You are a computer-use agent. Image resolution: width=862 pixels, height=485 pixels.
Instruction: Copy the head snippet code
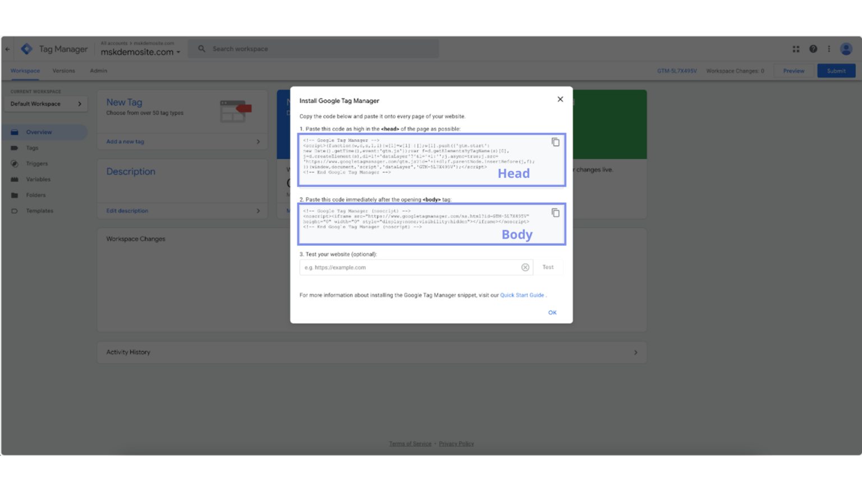point(556,142)
